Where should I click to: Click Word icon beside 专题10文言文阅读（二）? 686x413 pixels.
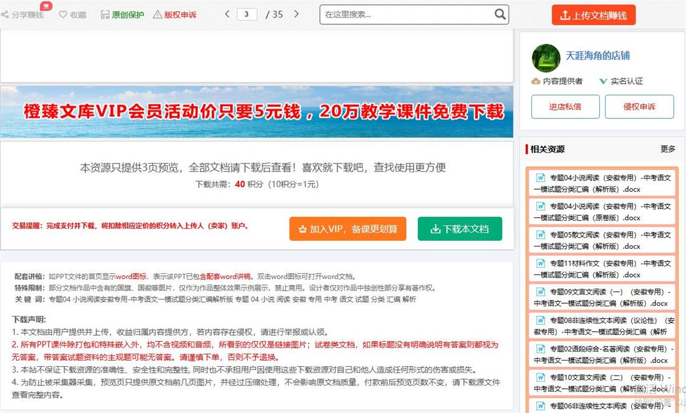tap(541, 377)
